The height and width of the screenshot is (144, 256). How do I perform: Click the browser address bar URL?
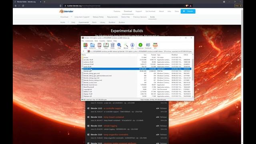pyautogui.click(x=84, y=6)
